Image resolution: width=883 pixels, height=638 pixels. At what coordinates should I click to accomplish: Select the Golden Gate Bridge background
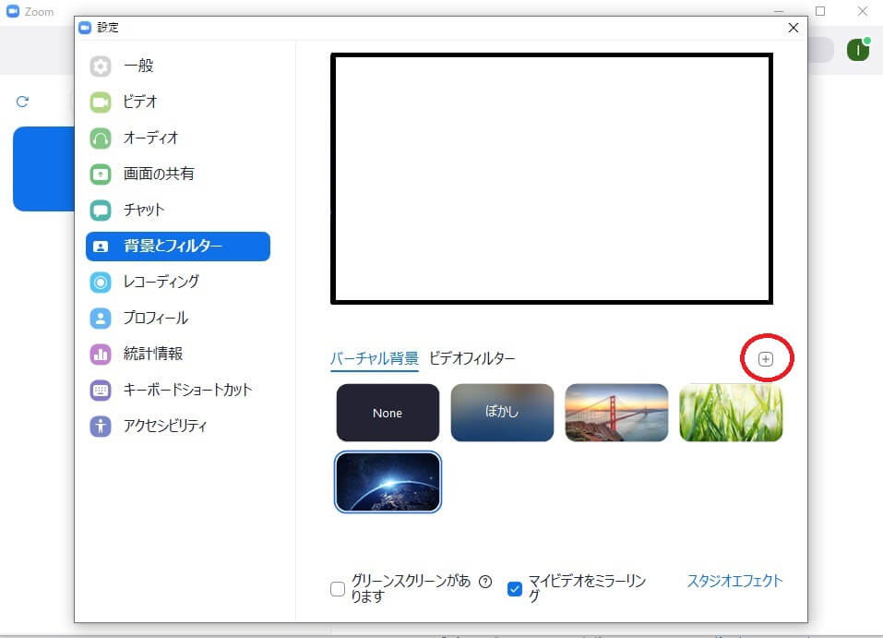coord(616,413)
